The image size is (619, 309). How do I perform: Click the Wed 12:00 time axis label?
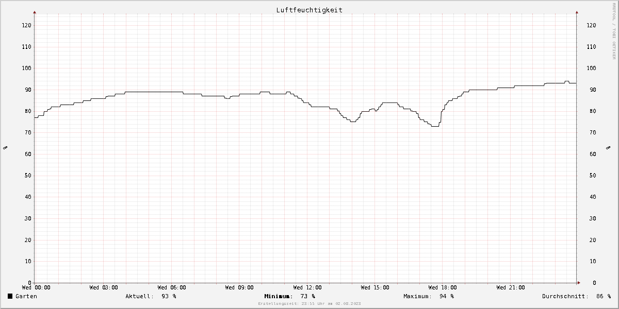[307, 287]
